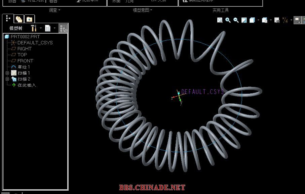The image size is (305, 194).
Task: Open the display style dropdown arrow
Action: pyautogui.click(x=258, y=20)
